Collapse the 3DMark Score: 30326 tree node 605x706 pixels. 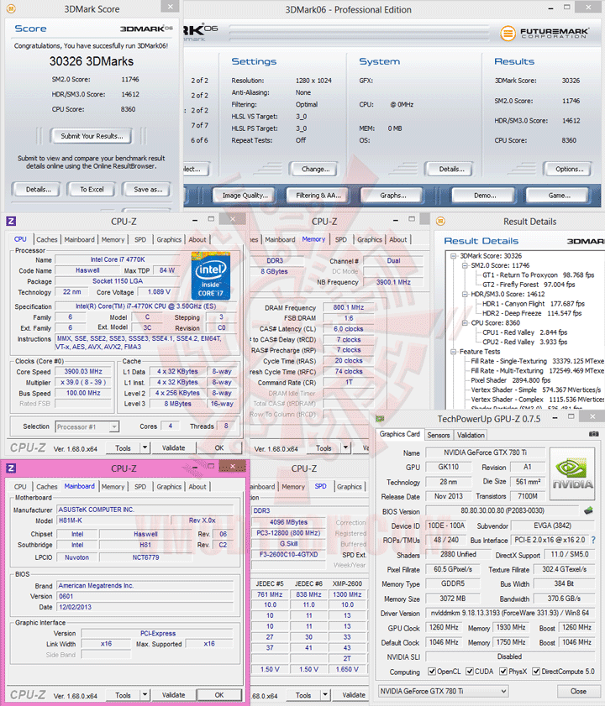[454, 256]
